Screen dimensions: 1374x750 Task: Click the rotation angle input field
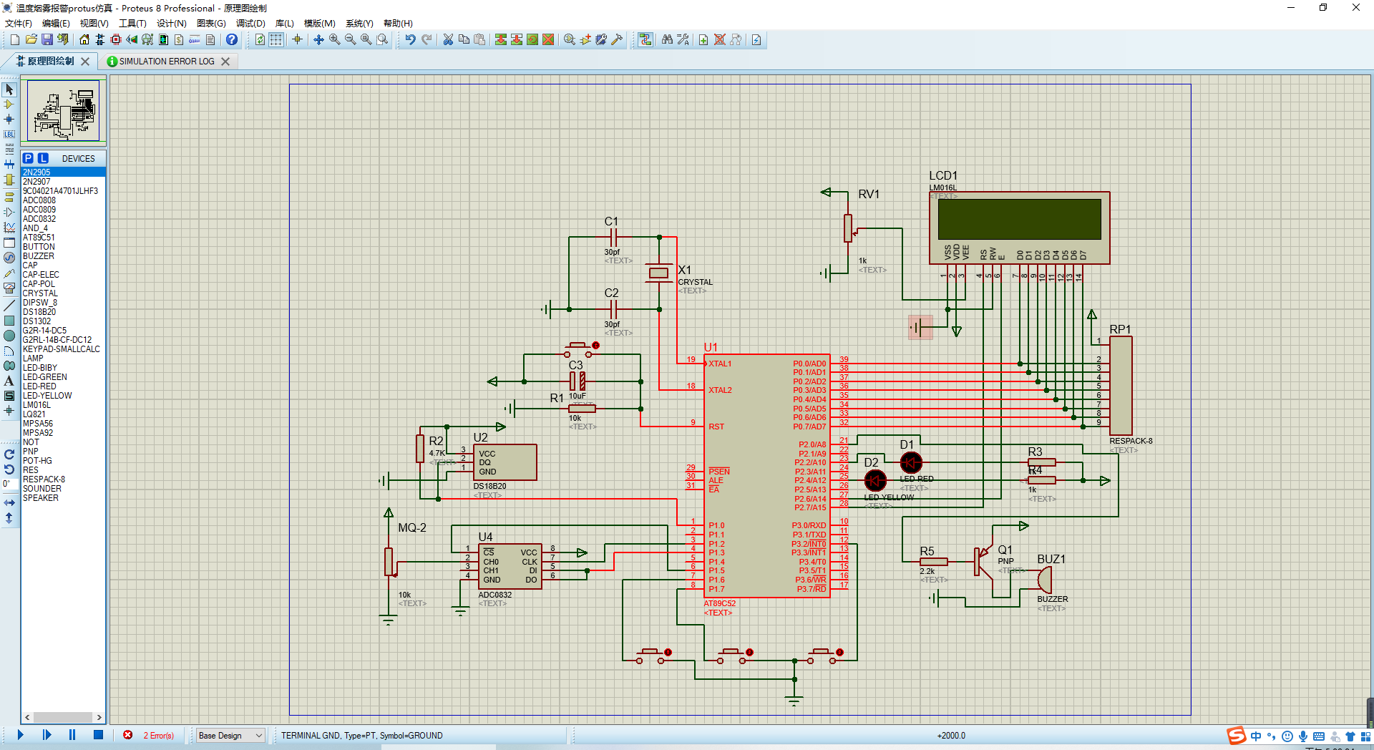click(9, 484)
